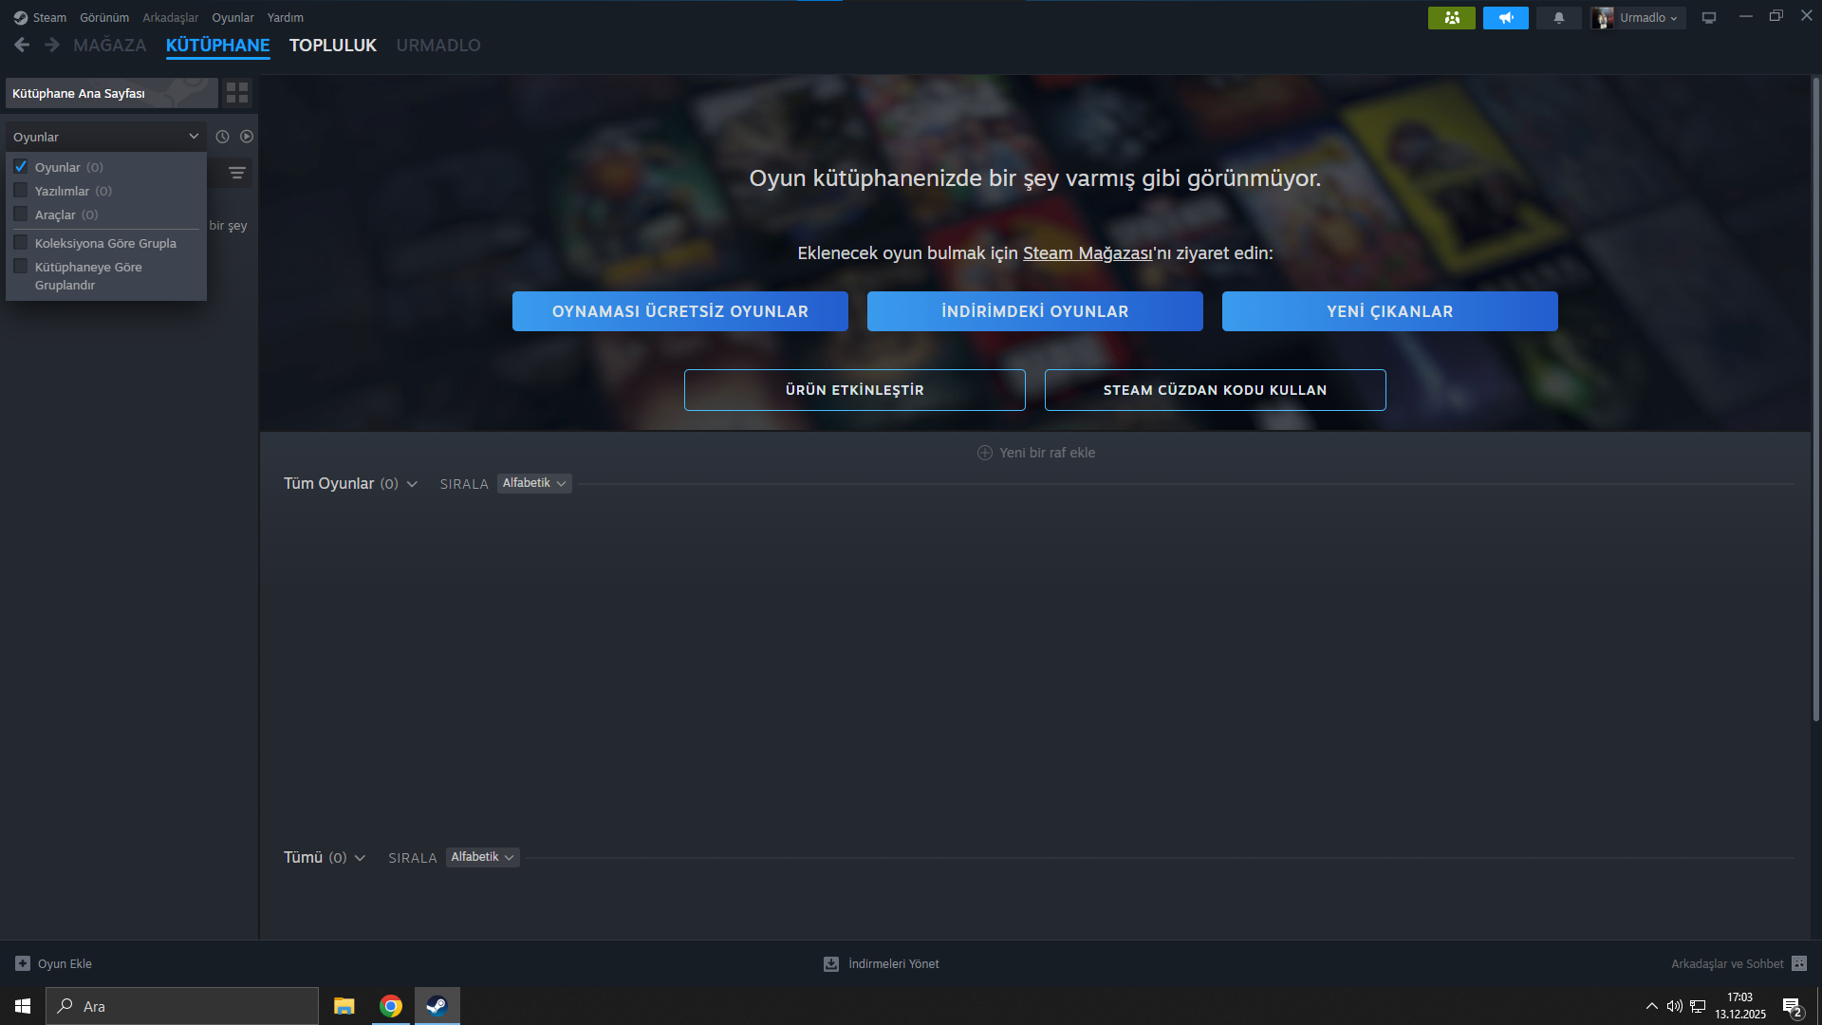This screenshot has width=1822, height=1025.
Task: Sort by recent activity clock icon
Action: [222, 137]
